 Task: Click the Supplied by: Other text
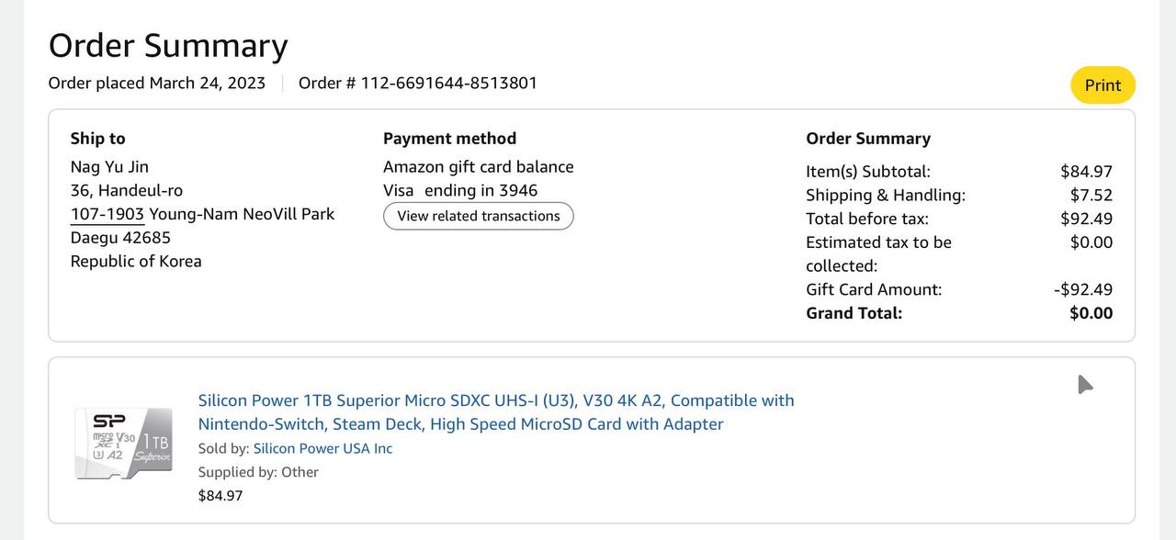click(258, 472)
